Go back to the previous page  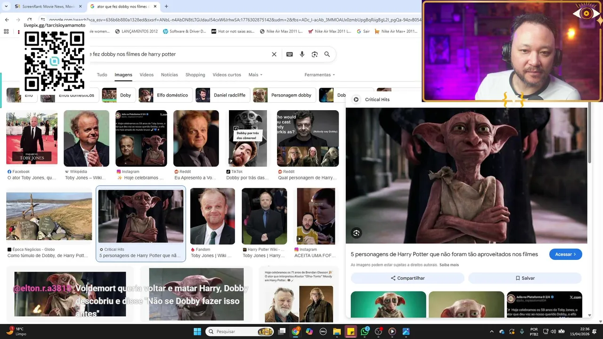pyautogui.click(x=7, y=20)
